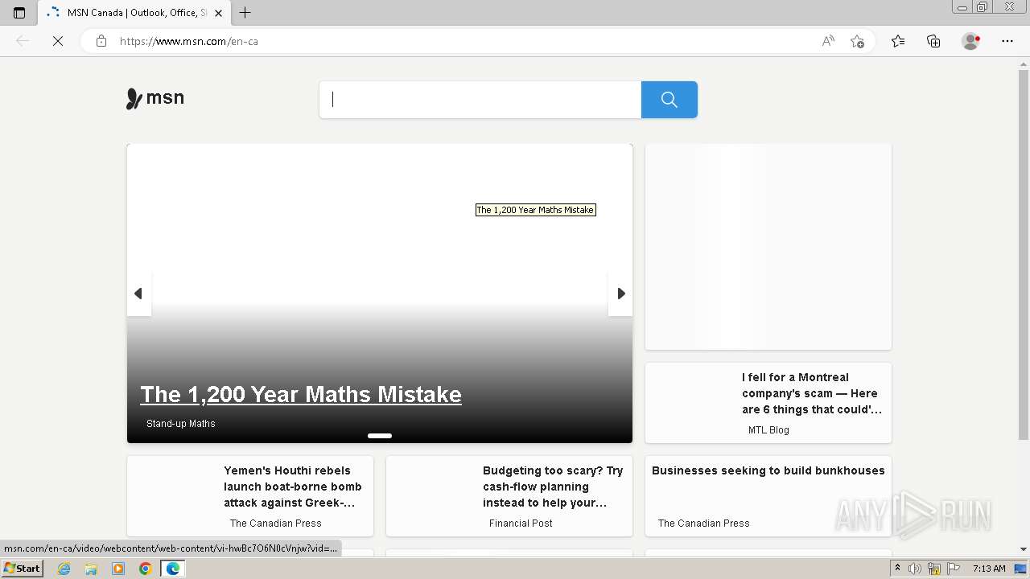This screenshot has height=579, width=1030.
Task: Launch Internet Explorer from taskbar
Action: point(64,569)
